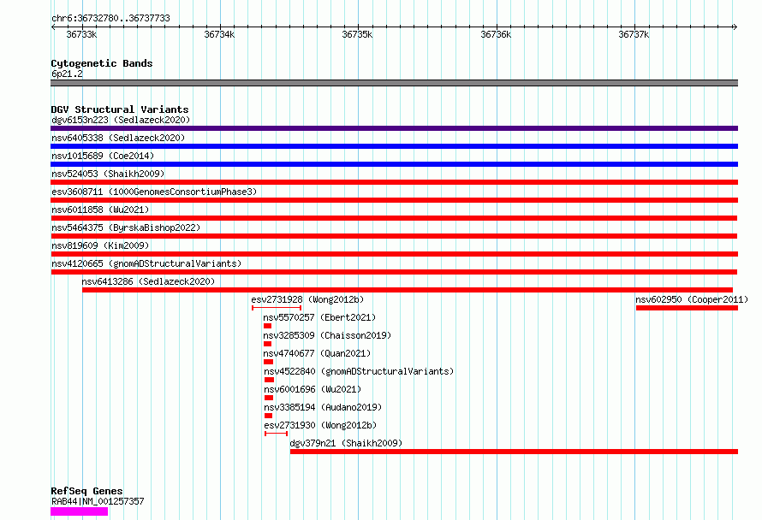Click the DGV Structural Variants track title

coord(120,109)
